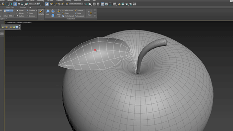Click the Select and Manipulate icon

tap(43, 4)
